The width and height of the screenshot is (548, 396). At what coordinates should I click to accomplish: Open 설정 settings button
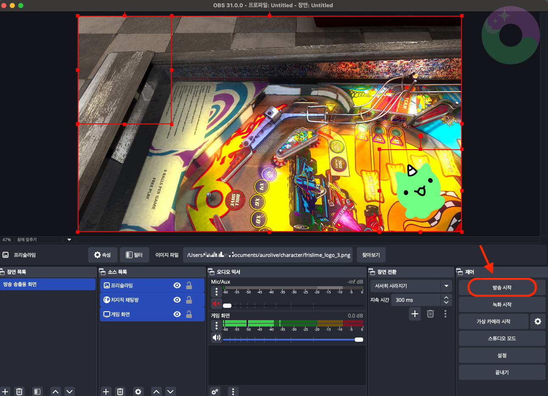tap(502, 355)
